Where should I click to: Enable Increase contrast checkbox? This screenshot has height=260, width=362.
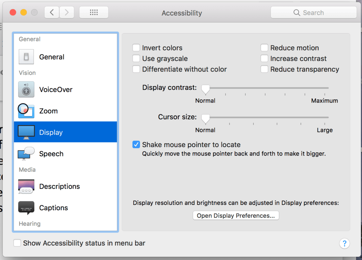tap(264, 59)
